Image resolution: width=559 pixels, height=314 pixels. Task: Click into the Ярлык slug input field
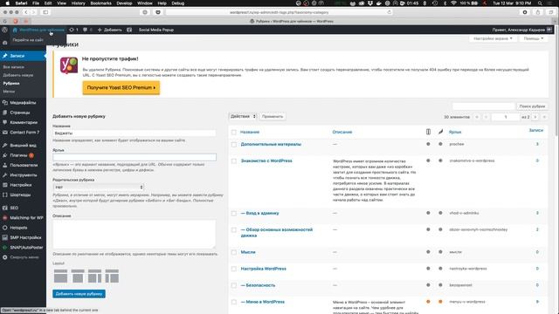(x=135, y=157)
